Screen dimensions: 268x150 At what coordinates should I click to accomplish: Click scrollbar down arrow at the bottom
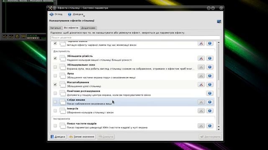coord(219,129)
